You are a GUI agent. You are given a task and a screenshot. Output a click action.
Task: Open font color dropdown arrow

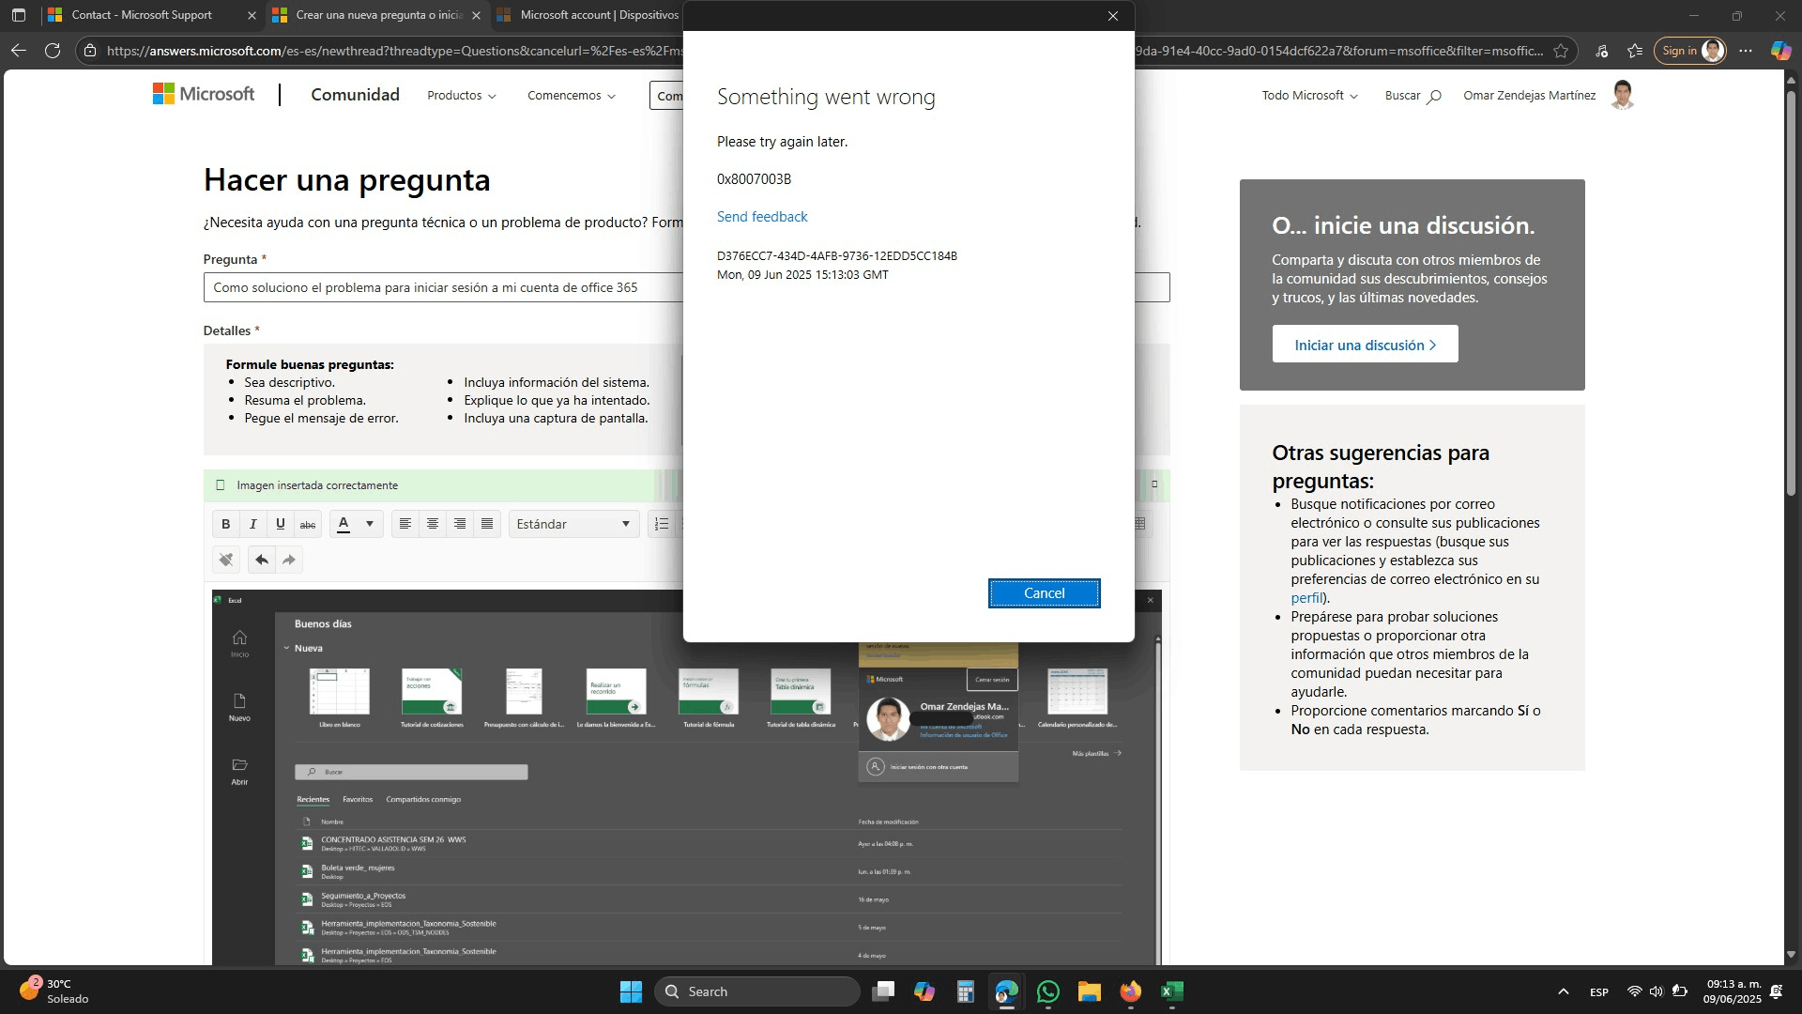click(x=370, y=524)
